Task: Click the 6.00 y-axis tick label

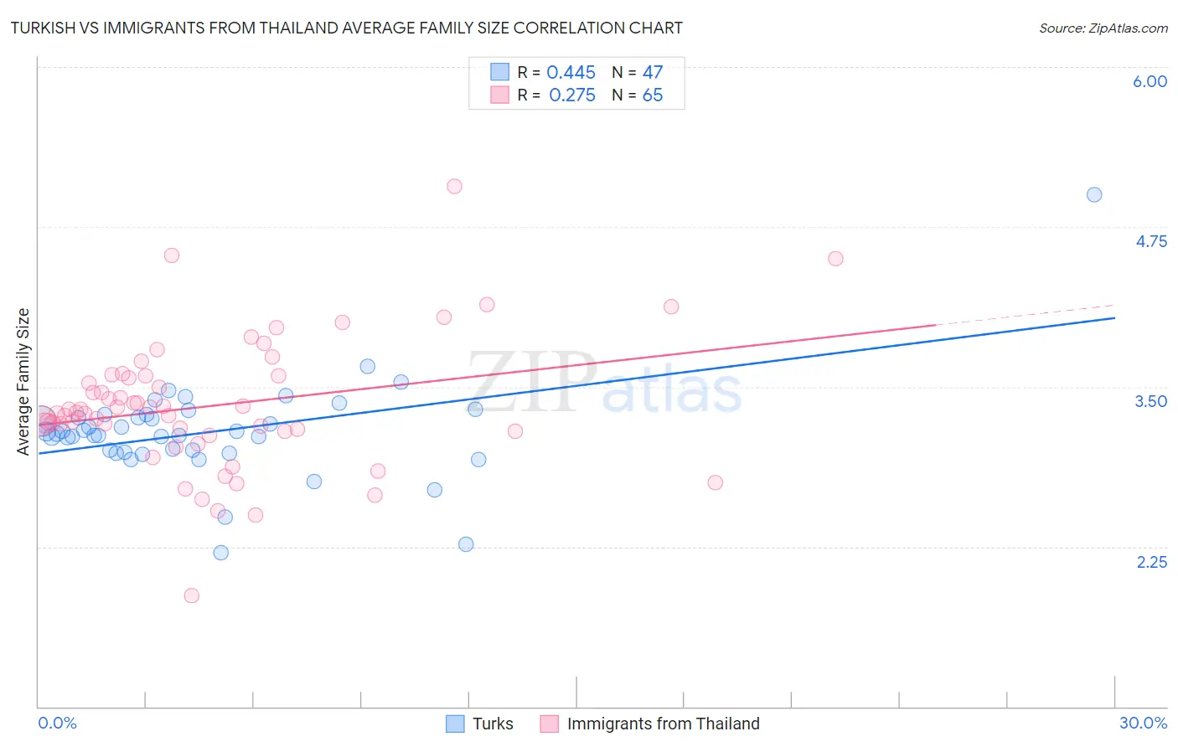Action: point(1150,81)
